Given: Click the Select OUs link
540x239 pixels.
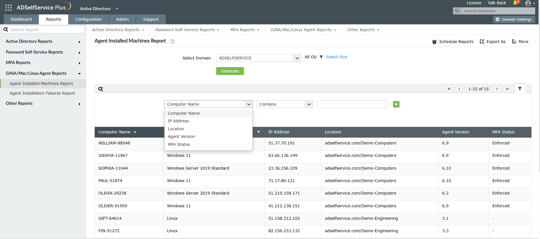Looking at the screenshot, I should pos(336,57).
